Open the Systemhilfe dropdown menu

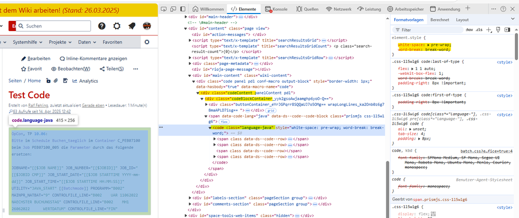[28, 42]
